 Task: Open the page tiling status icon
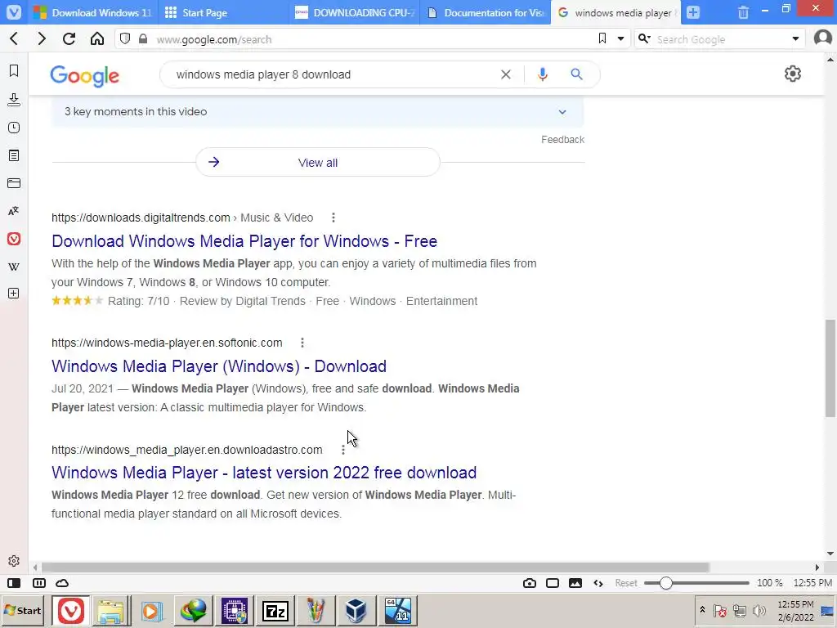tap(553, 583)
